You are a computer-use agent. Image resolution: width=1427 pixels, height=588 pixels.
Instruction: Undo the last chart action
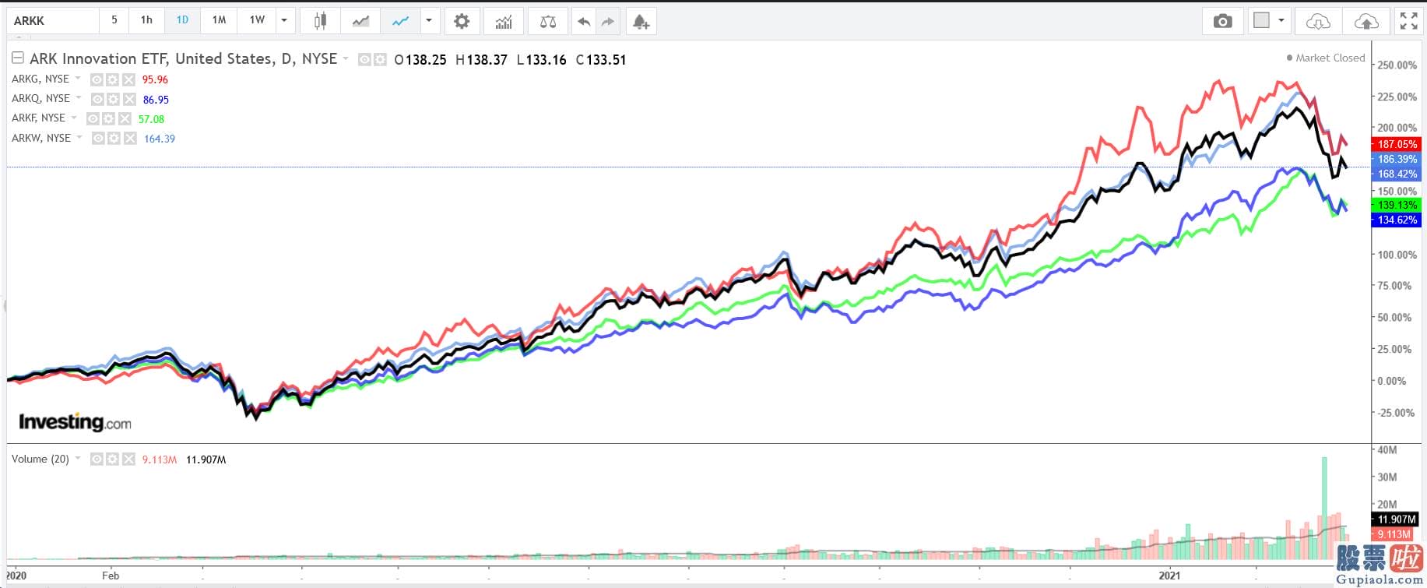(x=583, y=21)
